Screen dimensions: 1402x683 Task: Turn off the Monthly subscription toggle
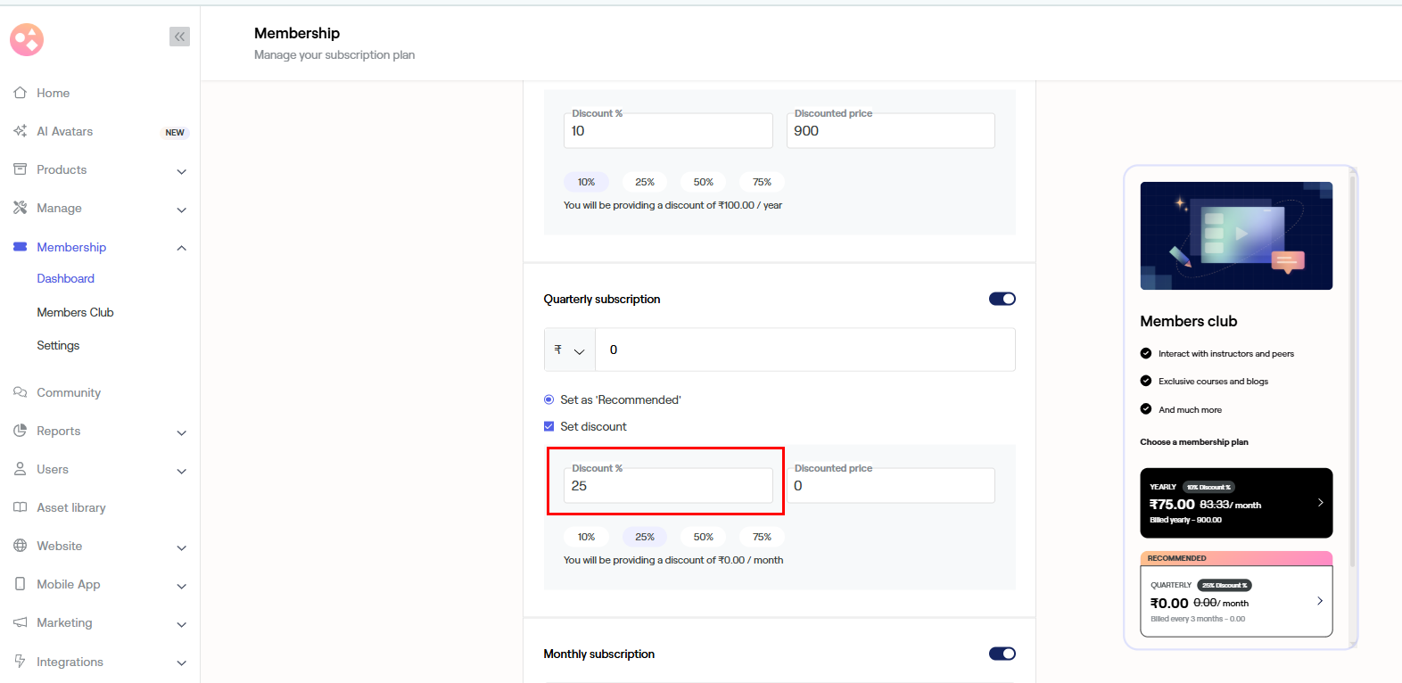tap(1002, 654)
